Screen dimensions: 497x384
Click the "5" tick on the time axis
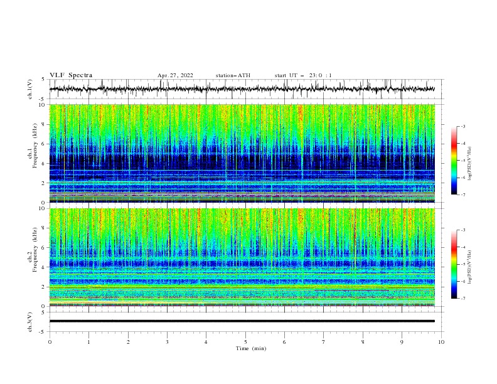coord(245,342)
